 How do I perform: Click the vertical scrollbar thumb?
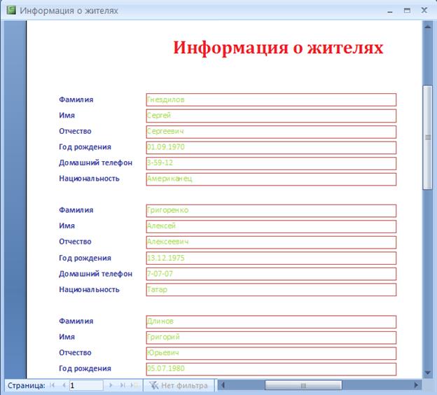tap(428, 137)
